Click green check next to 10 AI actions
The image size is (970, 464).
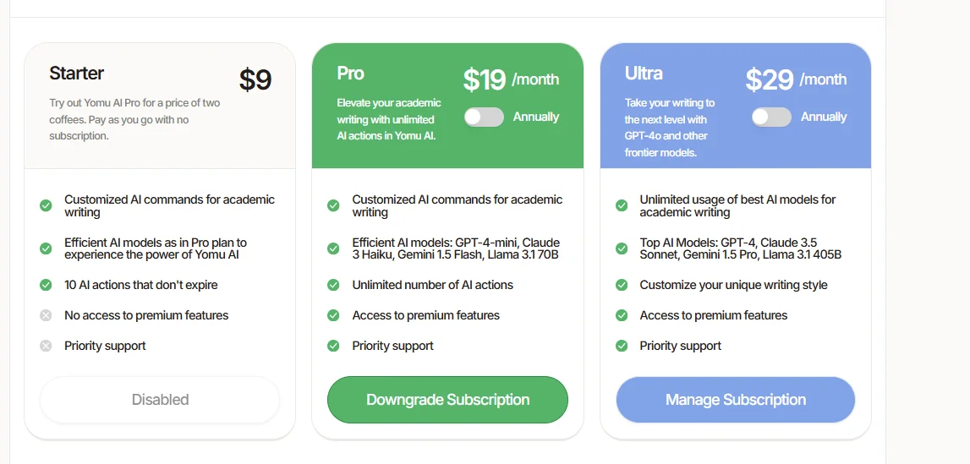(x=46, y=285)
